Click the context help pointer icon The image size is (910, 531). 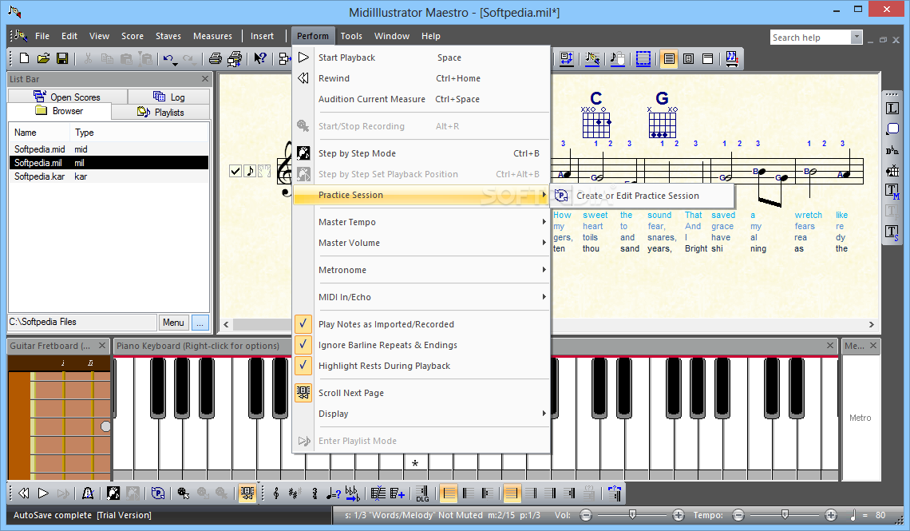260,58
